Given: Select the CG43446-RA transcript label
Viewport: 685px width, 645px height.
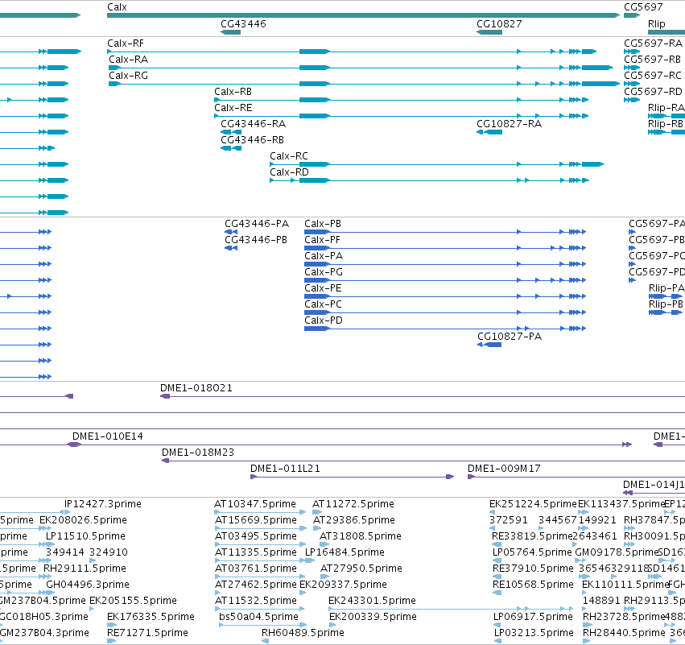Looking at the screenshot, I should [253, 124].
